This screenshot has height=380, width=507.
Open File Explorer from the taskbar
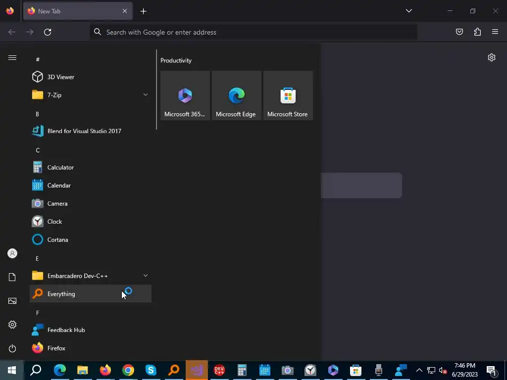[x=83, y=370]
